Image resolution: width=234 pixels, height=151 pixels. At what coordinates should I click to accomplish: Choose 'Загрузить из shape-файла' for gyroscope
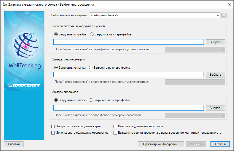pyautogui.click(x=91, y=100)
